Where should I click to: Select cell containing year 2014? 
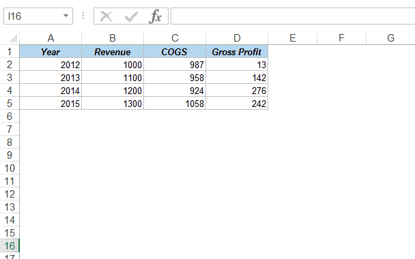click(51, 91)
